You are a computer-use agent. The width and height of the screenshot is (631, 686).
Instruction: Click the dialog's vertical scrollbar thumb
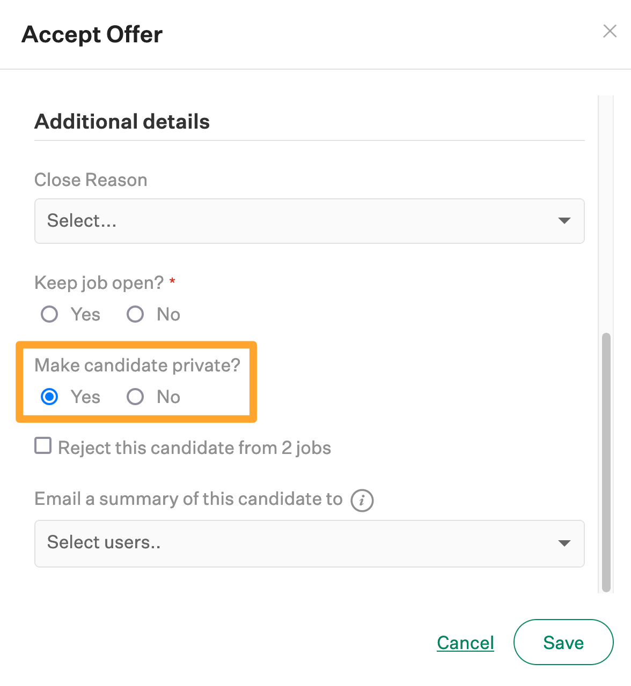606,461
